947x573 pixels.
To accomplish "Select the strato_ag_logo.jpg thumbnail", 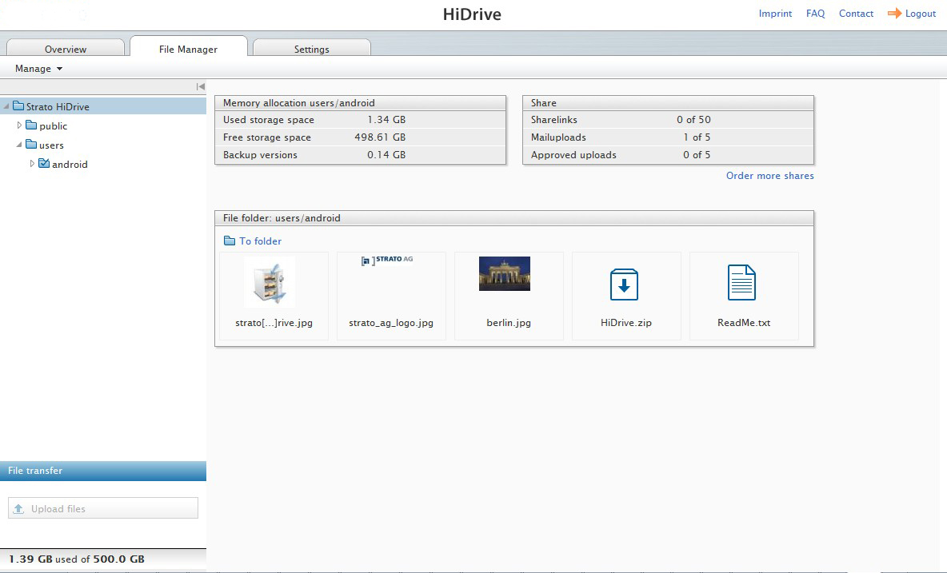I will [x=387, y=260].
